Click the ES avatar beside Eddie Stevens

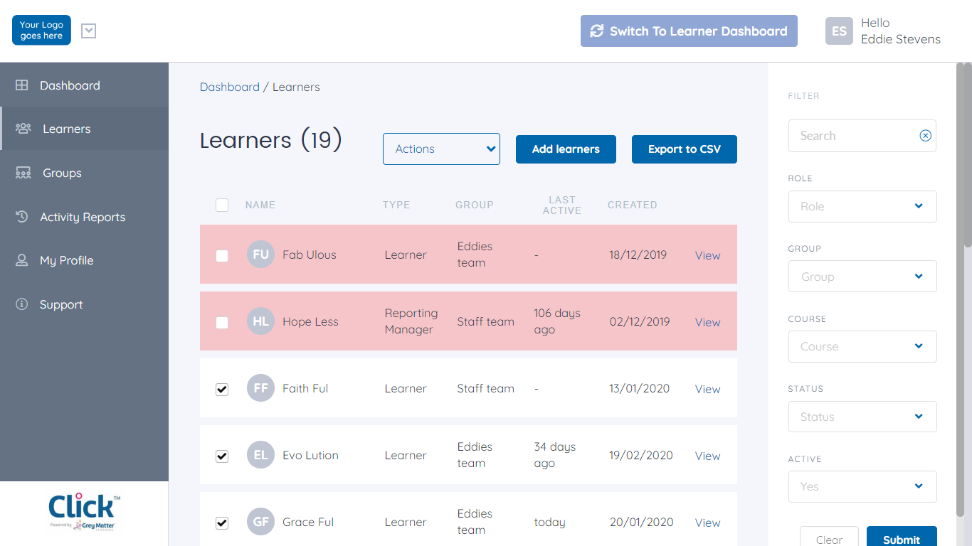(x=839, y=31)
